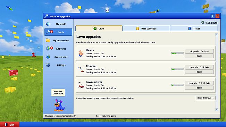Equip the Lawn mower

pyautogui.click(x=200, y=88)
